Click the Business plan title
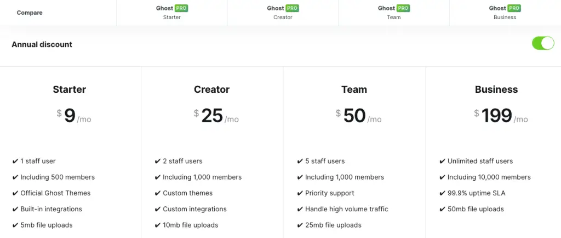Screen dimensions: 561x238 (496, 89)
